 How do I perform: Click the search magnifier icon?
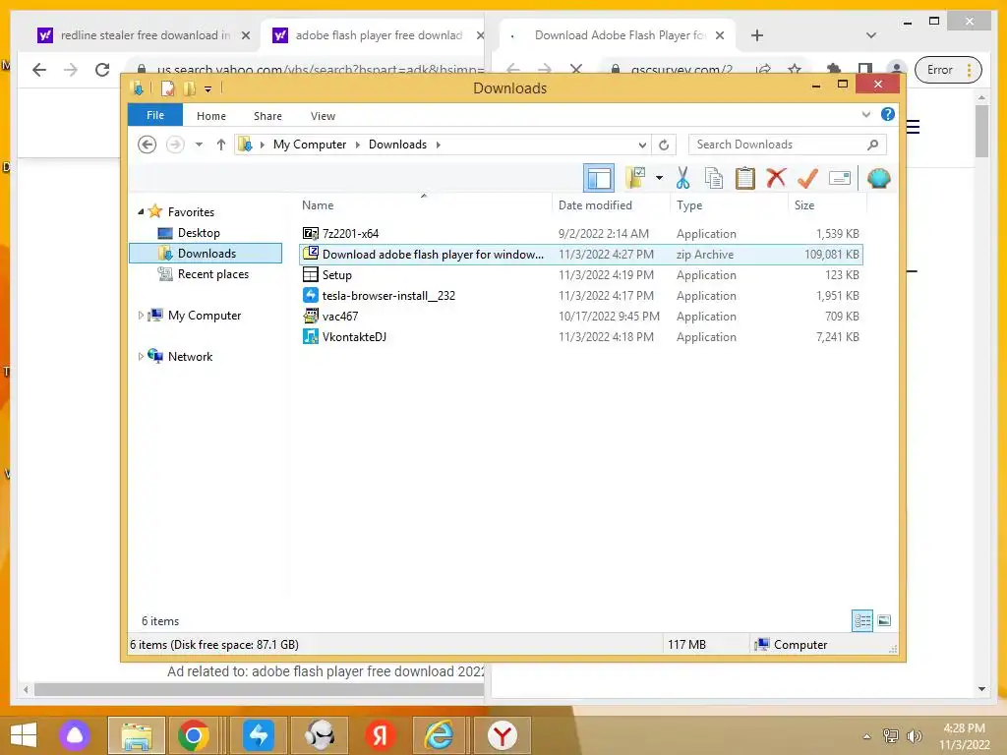click(872, 145)
